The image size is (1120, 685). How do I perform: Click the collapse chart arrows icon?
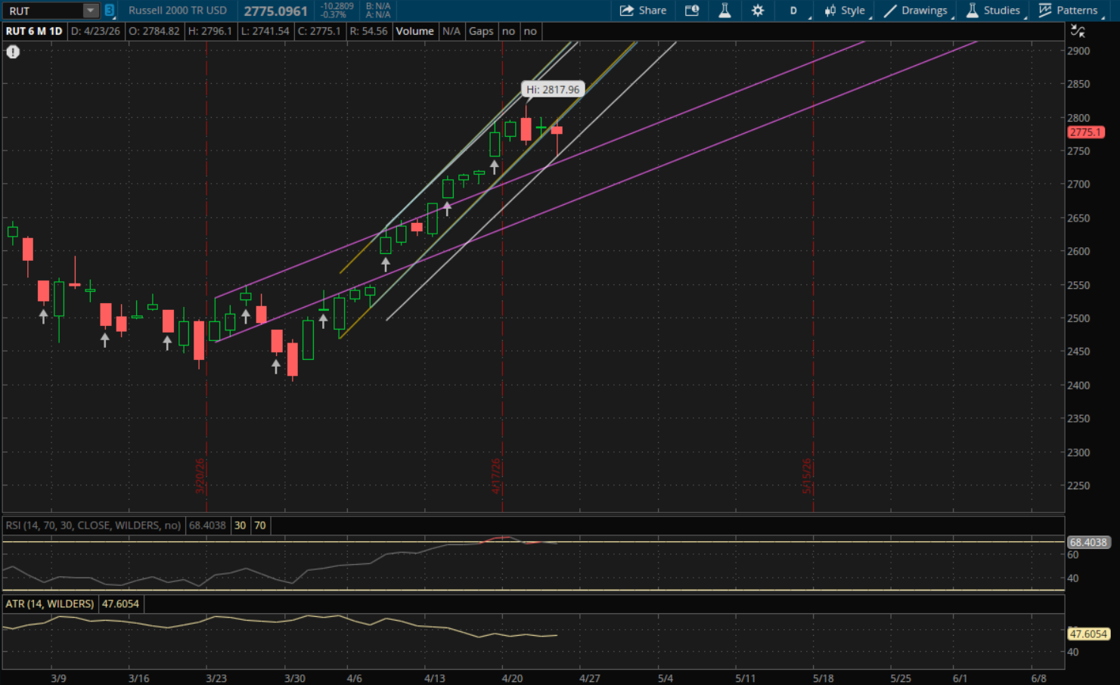click(1078, 31)
